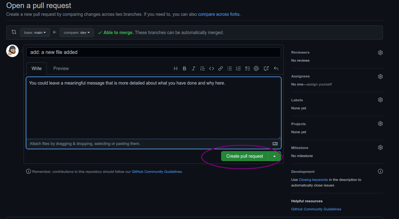Open the Labels gear menu
Viewport: 399px width, 219px height.
380,100
